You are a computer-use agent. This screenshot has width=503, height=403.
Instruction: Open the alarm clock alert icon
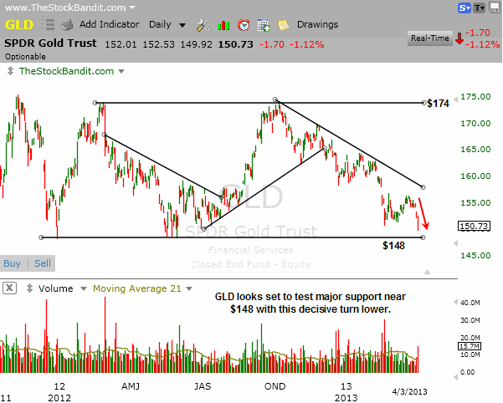click(244, 25)
